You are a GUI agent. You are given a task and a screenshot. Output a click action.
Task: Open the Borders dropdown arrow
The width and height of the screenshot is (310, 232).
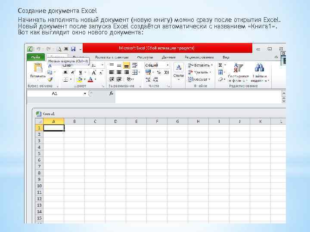[x=71, y=79]
